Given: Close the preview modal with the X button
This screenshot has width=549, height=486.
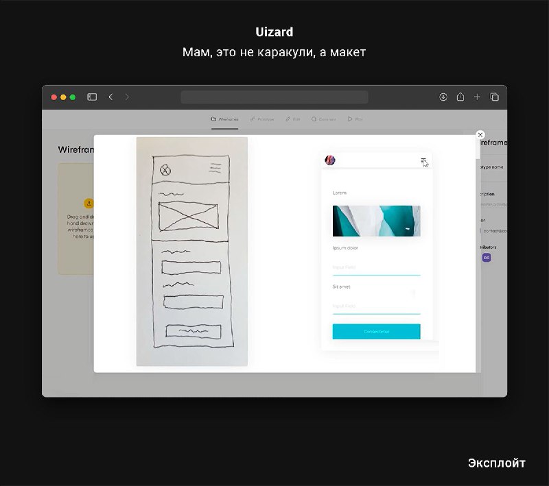Looking at the screenshot, I should pyautogui.click(x=480, y=135).
